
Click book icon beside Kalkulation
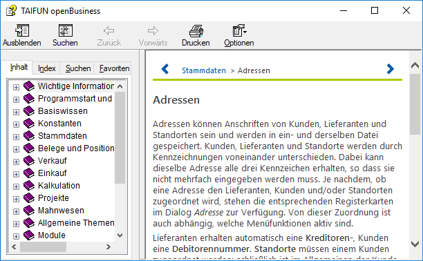tap(29, 186)
